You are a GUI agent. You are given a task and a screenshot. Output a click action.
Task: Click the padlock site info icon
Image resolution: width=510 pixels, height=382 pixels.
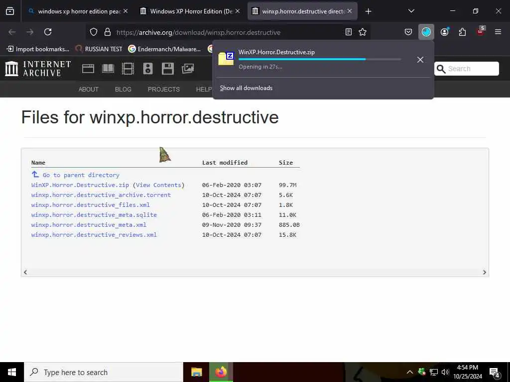(108, 32)
